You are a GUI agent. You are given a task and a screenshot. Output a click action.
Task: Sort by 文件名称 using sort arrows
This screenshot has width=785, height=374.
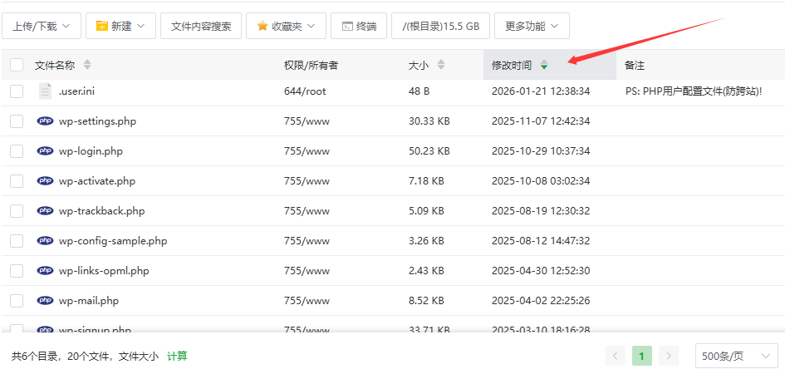[x=87, y=65]
